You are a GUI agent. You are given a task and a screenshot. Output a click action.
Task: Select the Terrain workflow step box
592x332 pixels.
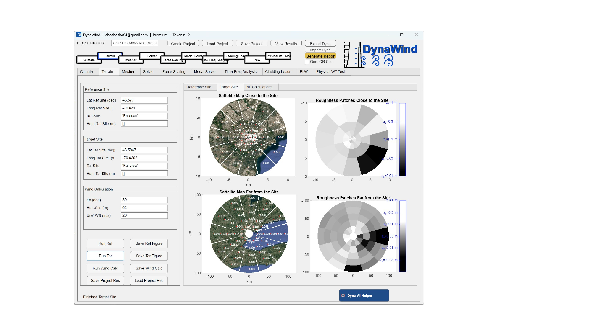pyautogui.click(x=110, y=56)
